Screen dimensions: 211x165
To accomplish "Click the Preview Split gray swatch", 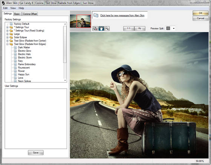I will tap(168, 28).
